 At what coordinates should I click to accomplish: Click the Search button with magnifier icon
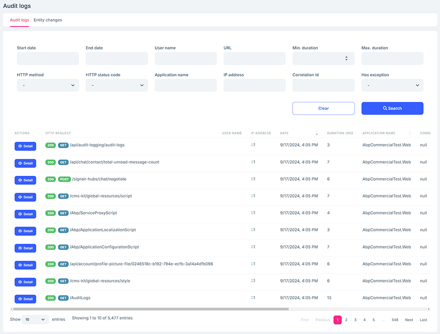392,108
